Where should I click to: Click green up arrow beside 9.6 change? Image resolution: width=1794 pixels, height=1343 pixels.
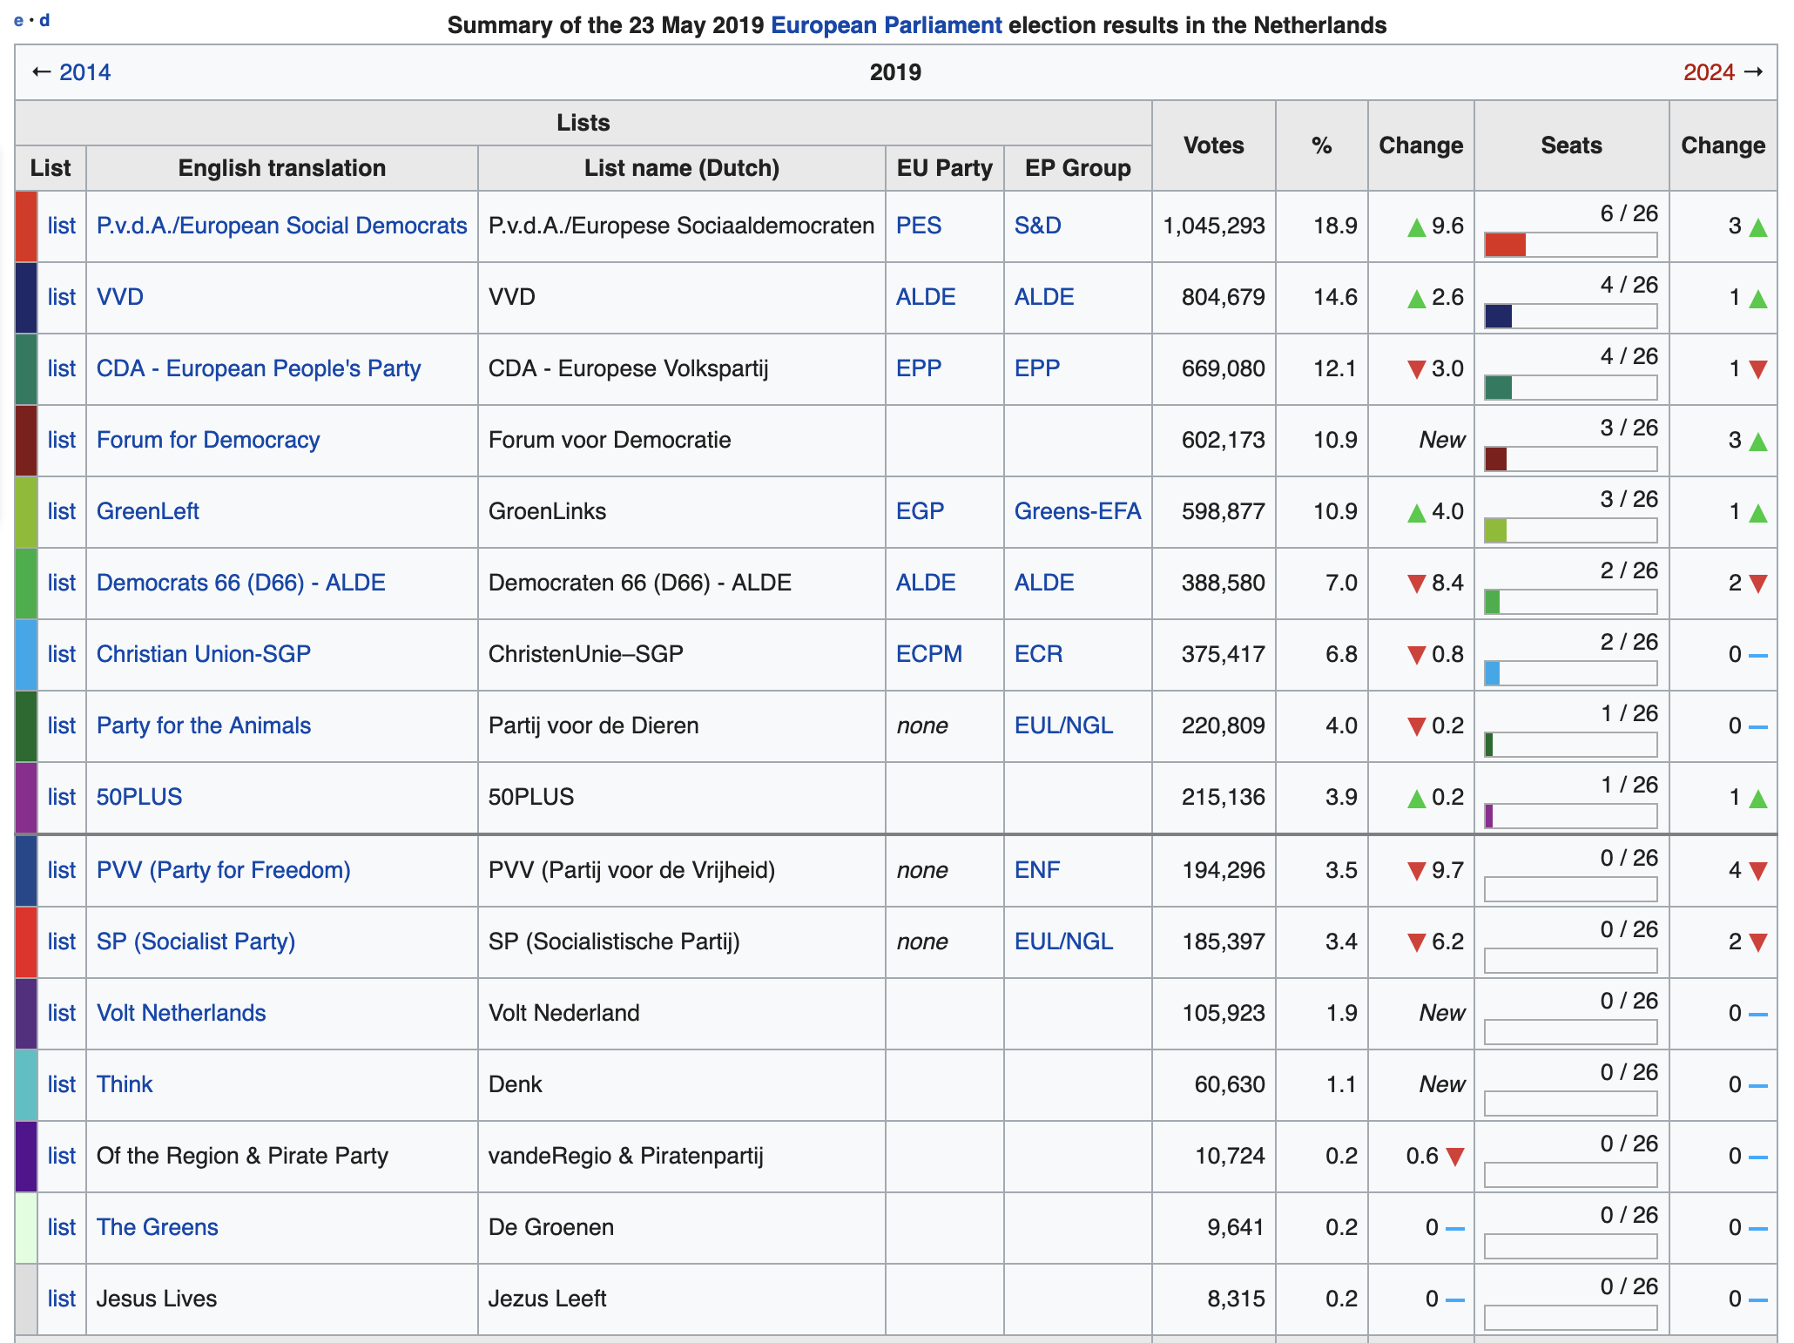tap(1416, 227)
